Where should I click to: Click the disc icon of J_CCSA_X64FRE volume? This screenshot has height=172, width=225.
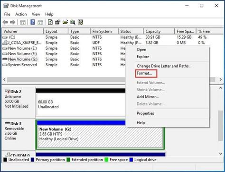pyautogui.click(x=5, y=43)
